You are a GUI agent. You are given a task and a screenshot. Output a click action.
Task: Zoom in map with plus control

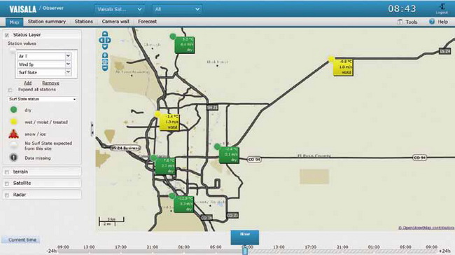105,55
